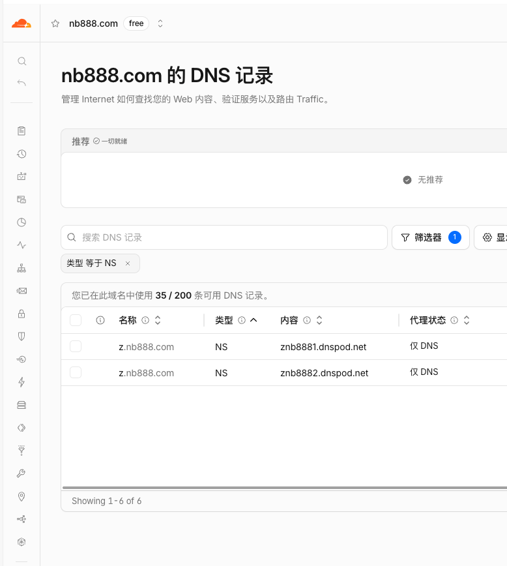Open the nb888.com domain switcher arrows
507x566 pixels.
160,24
